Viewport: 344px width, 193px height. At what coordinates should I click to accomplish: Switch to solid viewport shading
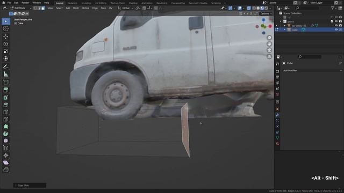pos(258,8)
